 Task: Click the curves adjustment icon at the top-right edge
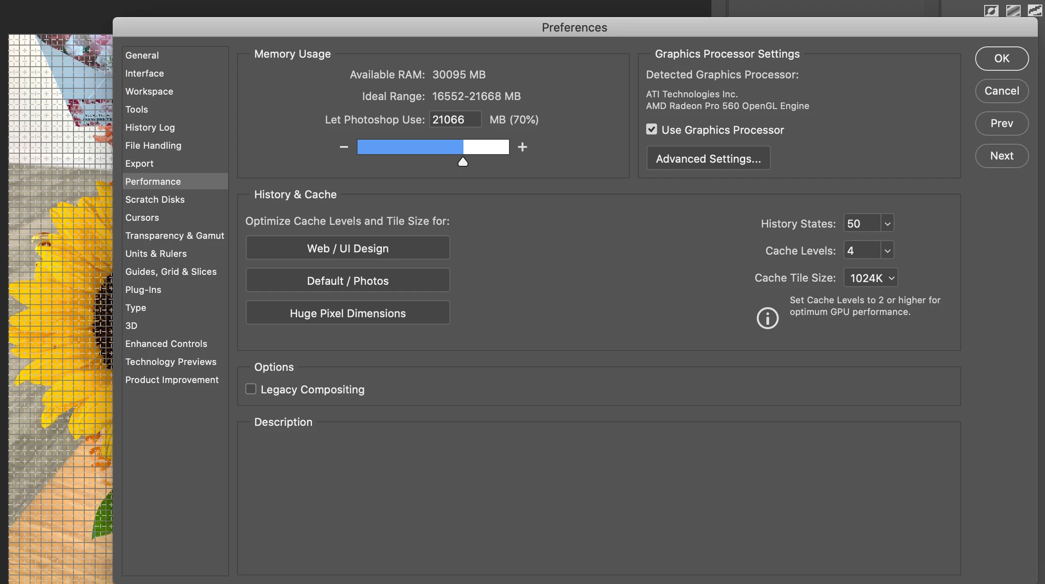(x=1035, y=10)
